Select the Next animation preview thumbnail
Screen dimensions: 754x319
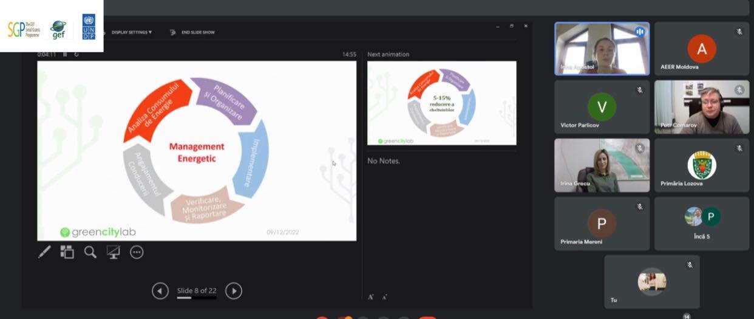tap(441, 103)
